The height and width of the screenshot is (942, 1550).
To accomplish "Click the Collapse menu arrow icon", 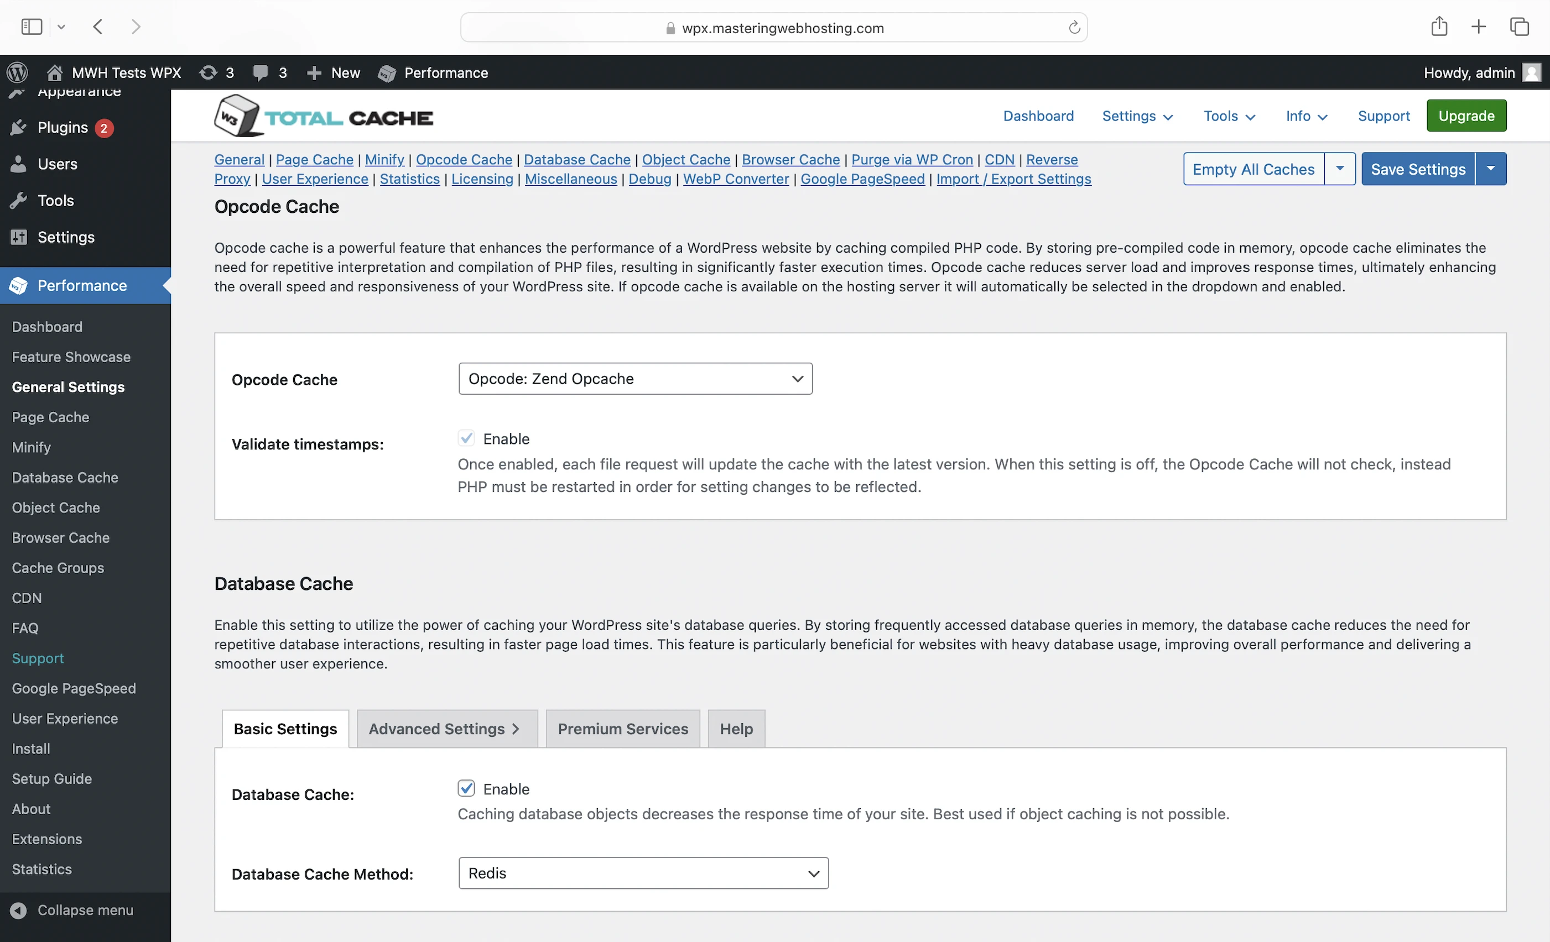I will click(19, 910).
